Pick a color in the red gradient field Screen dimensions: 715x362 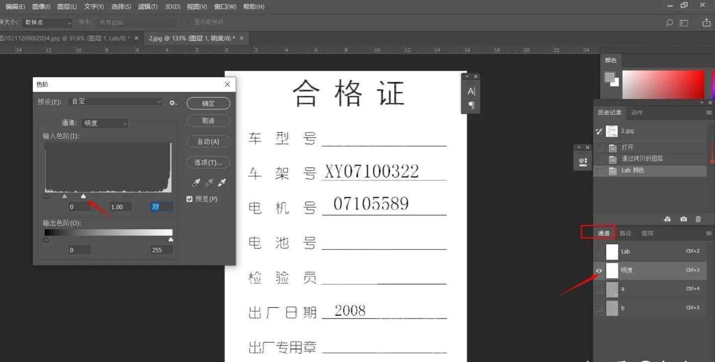663,85
